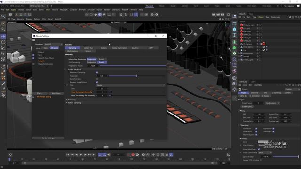Expand the Denoising section
Image resolution: width=301 pixels, height=169 pixels.
pos(67,100)
